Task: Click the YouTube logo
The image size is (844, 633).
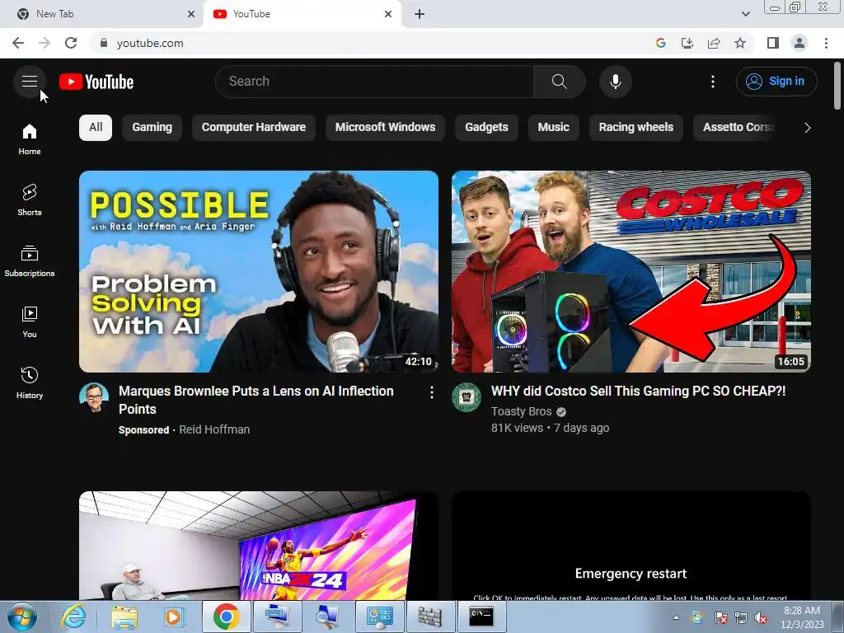Action: pos(96,82)
